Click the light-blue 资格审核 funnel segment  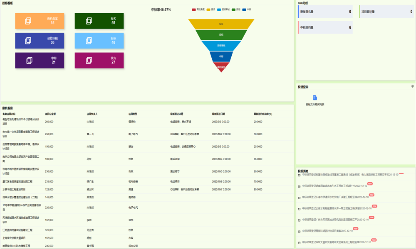pos(221,46)
